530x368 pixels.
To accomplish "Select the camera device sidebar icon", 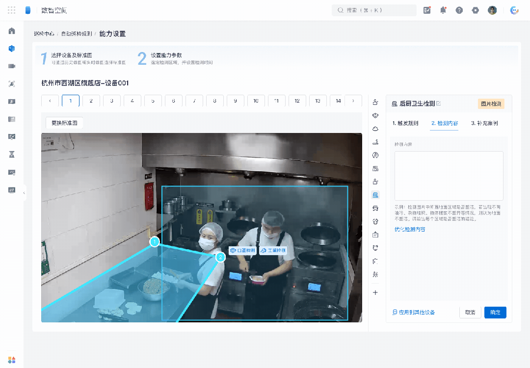I will (x=12, y=66).
